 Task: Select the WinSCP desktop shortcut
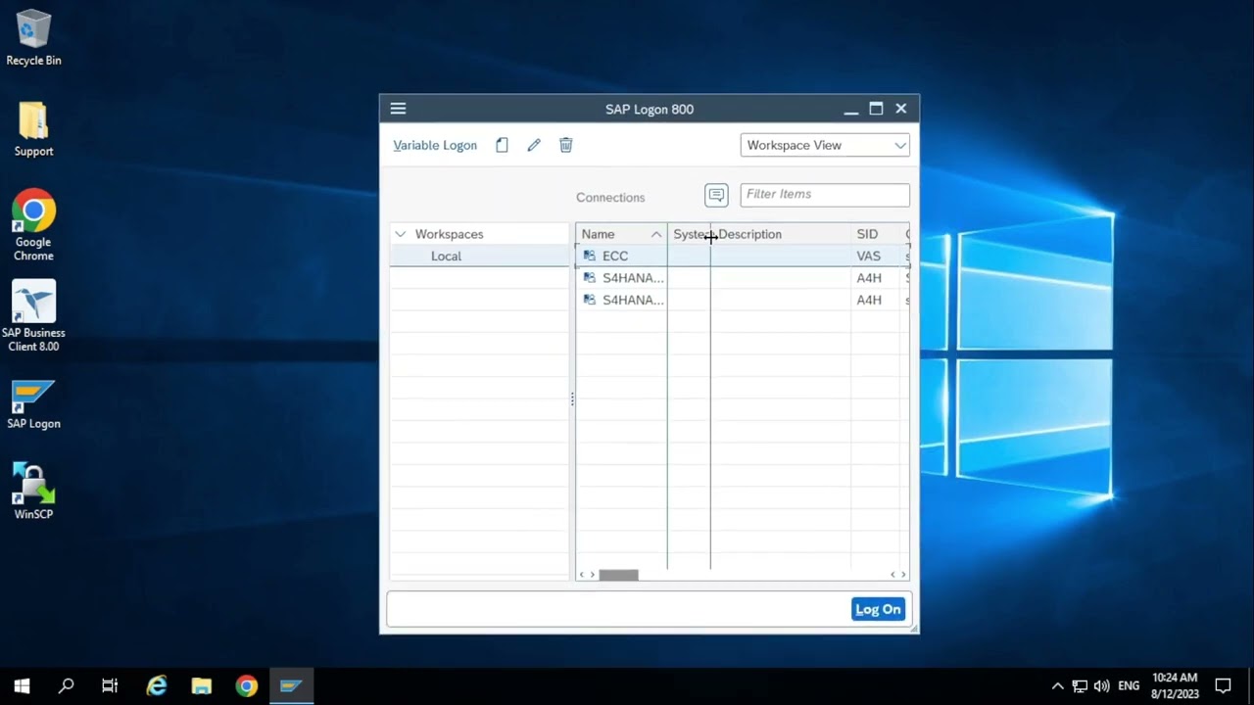[x=33, y=491]
